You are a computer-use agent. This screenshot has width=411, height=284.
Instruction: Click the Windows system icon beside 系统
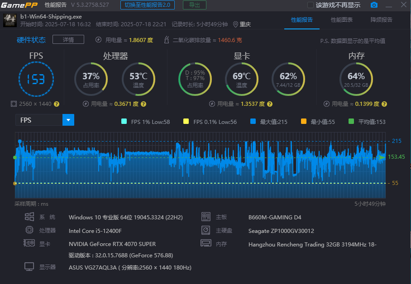(29, 217)
